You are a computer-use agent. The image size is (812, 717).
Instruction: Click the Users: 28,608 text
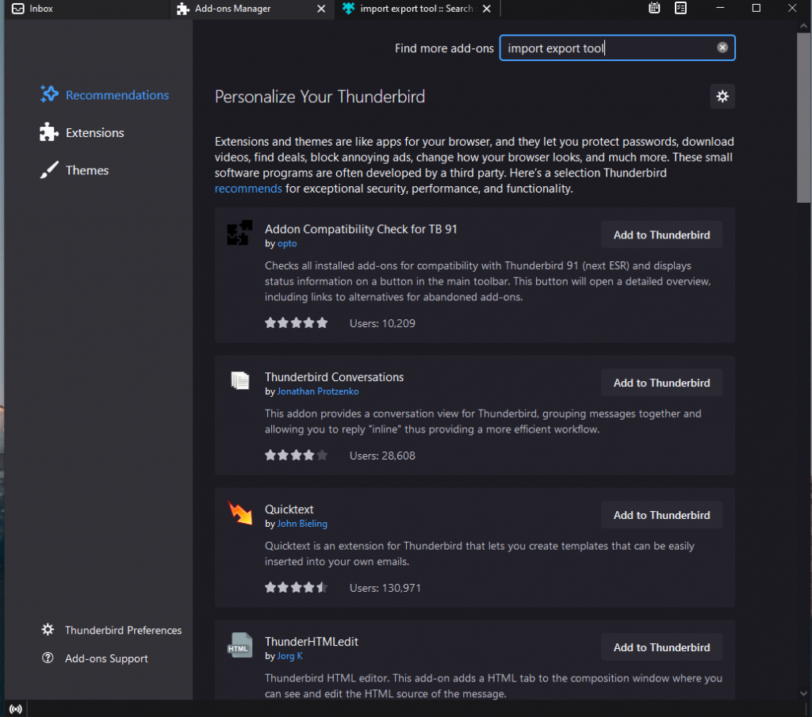(382, 456)
